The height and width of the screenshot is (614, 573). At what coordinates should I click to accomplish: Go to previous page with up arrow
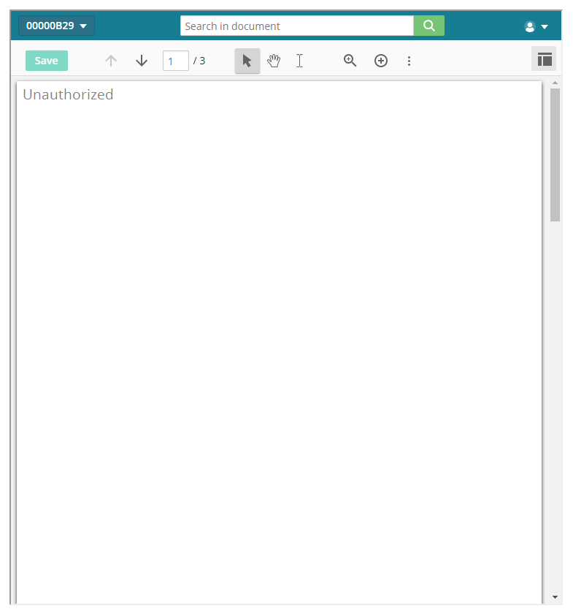point(111,61)
